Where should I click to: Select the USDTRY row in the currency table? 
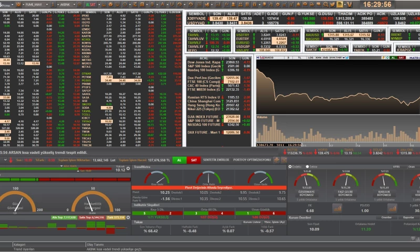[243, 34]
